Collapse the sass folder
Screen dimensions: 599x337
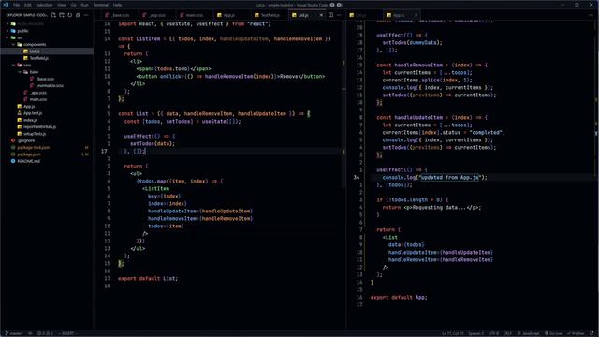[47, 65]
